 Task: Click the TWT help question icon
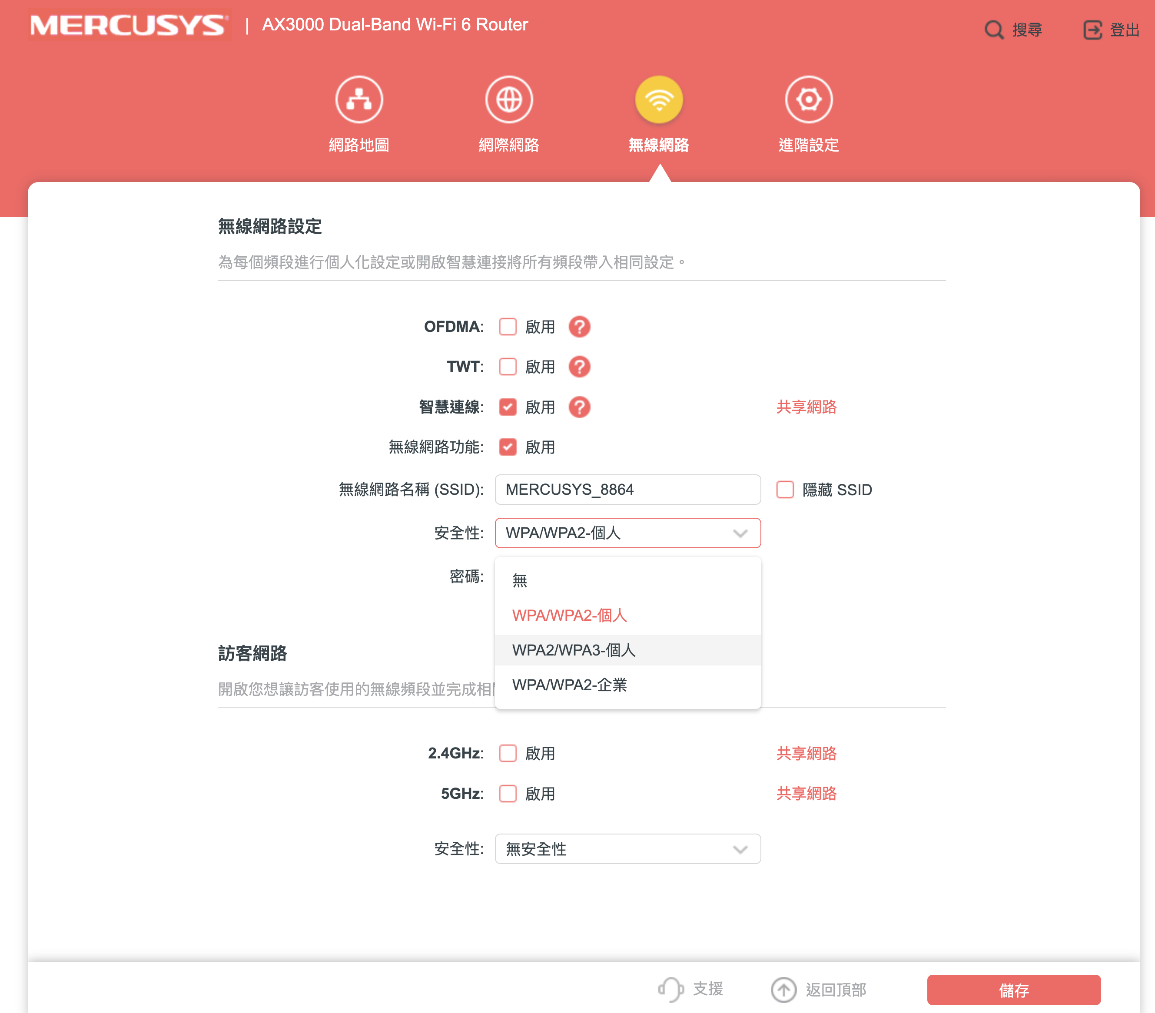[x=579, y=367]
